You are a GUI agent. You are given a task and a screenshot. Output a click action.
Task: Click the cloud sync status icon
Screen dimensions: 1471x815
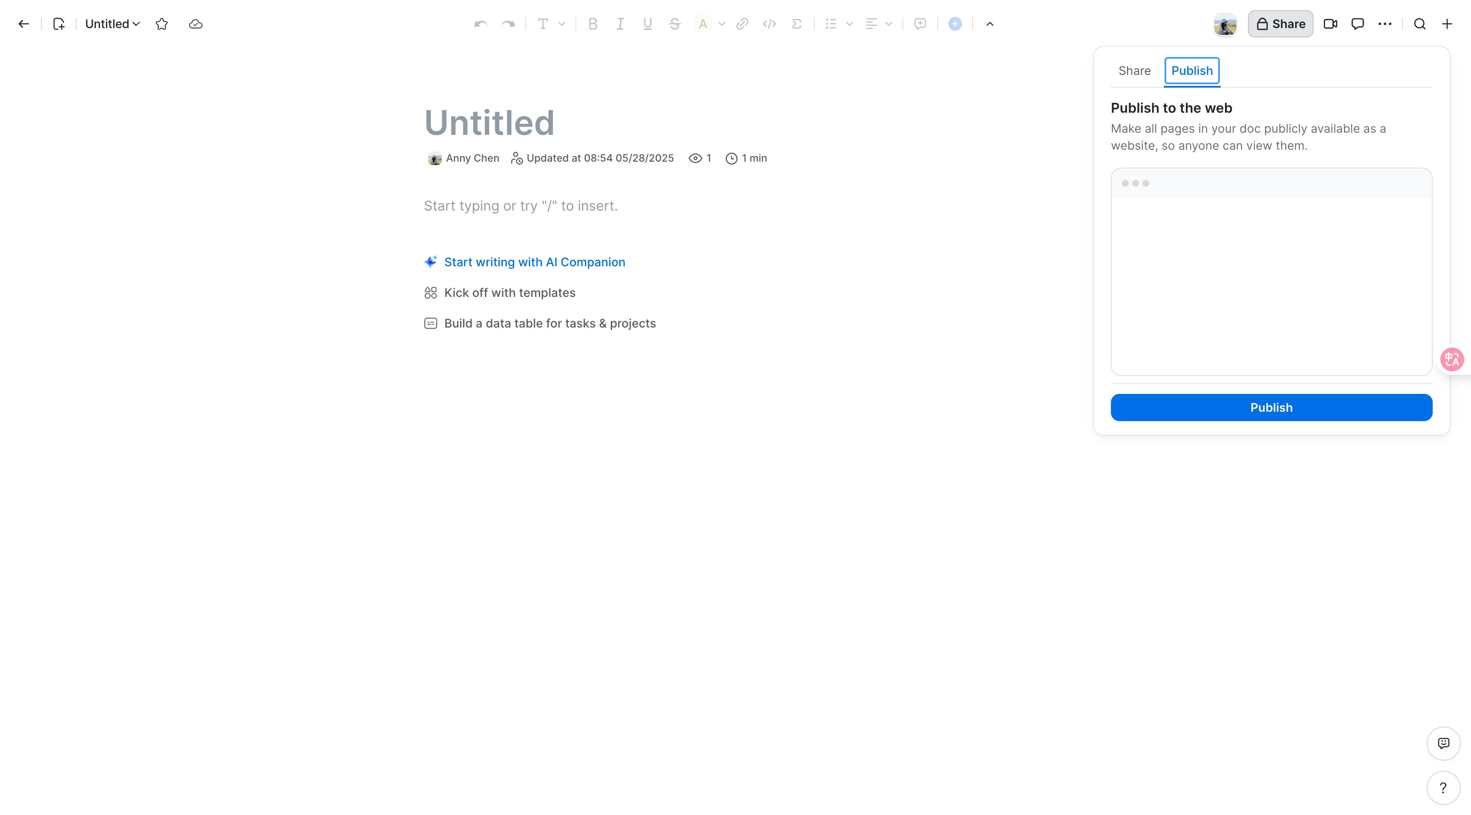(195, 24)
